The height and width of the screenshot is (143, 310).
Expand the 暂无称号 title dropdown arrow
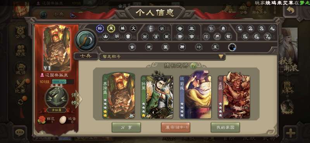(221, 57)
